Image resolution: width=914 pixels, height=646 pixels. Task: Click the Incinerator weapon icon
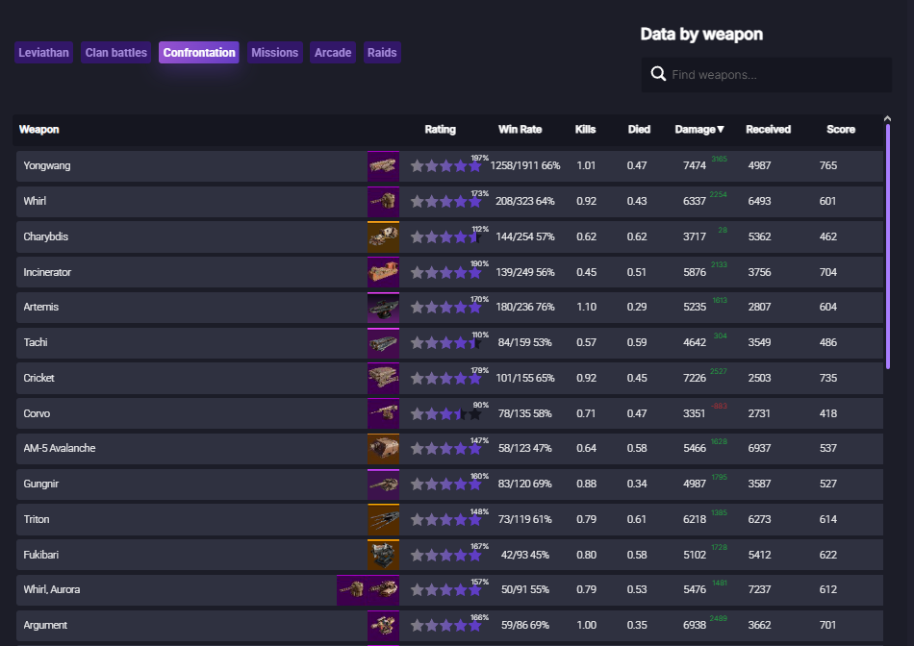click(383, 273)
